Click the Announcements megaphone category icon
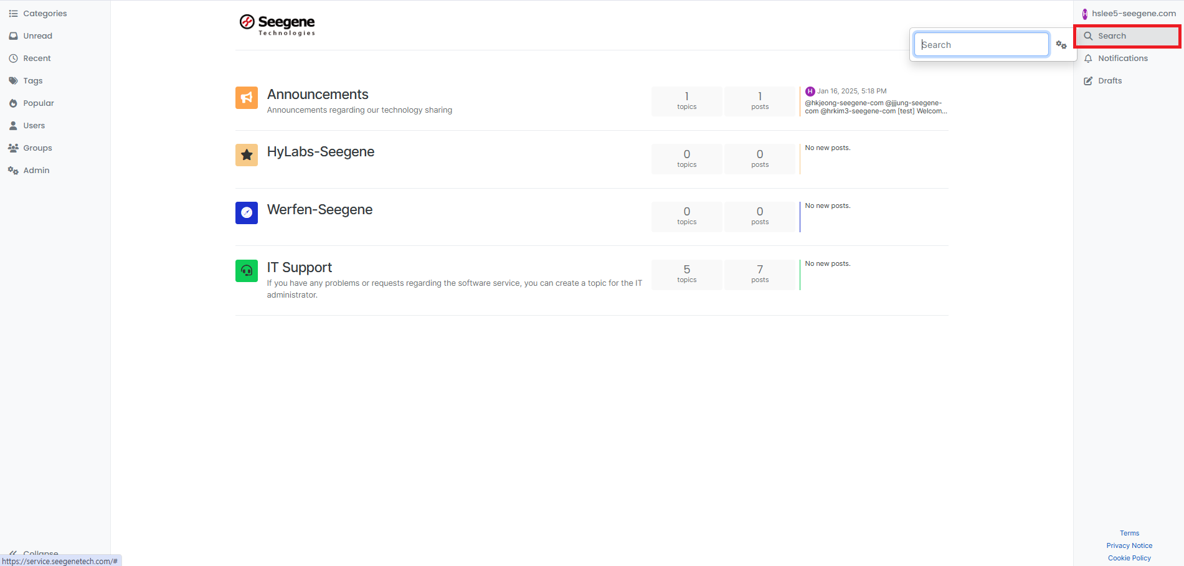The width and height of the screenshot is (1184, 566). pos(246,98)
